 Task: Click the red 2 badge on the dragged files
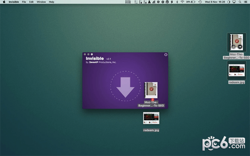pos(152,100)
